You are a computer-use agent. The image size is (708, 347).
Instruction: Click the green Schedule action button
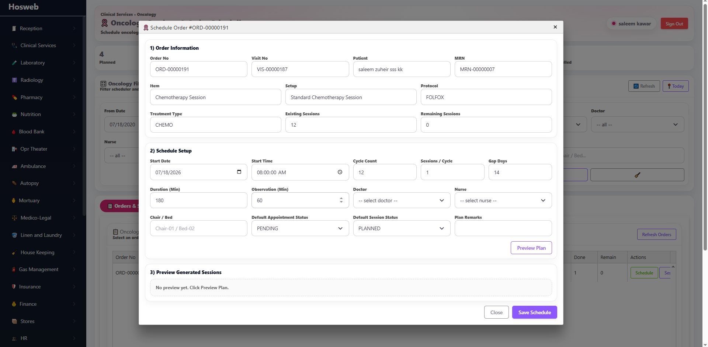644,273
